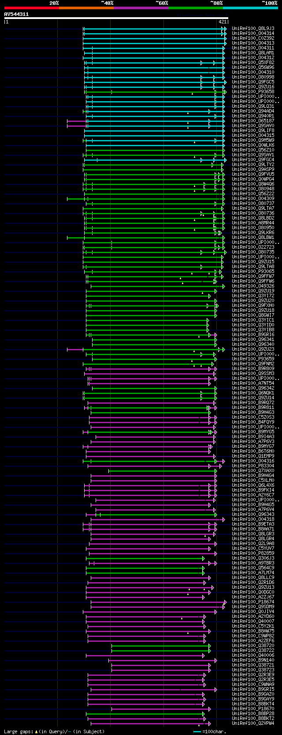Click the green ~80% legend segment
Viewport: 282px width, 735px height.
[x=196, y=8]
